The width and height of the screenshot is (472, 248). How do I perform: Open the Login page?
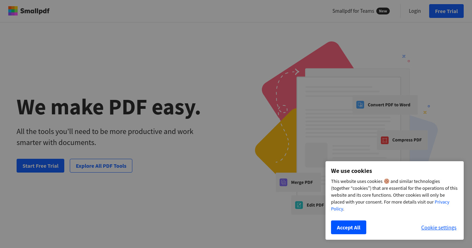[415, 11]
